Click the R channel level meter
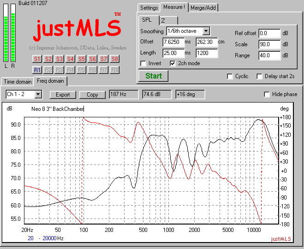Image resolution: width=304 pixels, height=249 pixels. click(13, 33)
